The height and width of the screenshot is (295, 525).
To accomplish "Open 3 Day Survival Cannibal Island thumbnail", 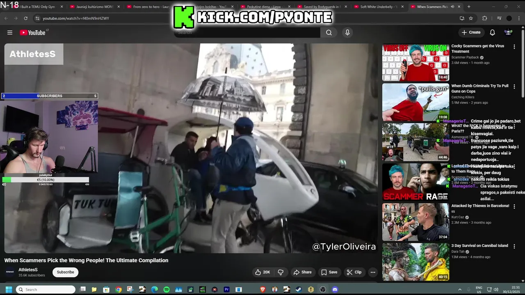I will coord(415,262).
